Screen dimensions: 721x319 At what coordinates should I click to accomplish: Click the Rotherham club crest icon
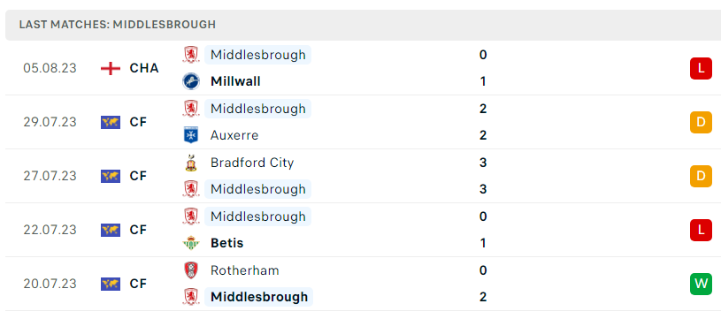[191, 270]
